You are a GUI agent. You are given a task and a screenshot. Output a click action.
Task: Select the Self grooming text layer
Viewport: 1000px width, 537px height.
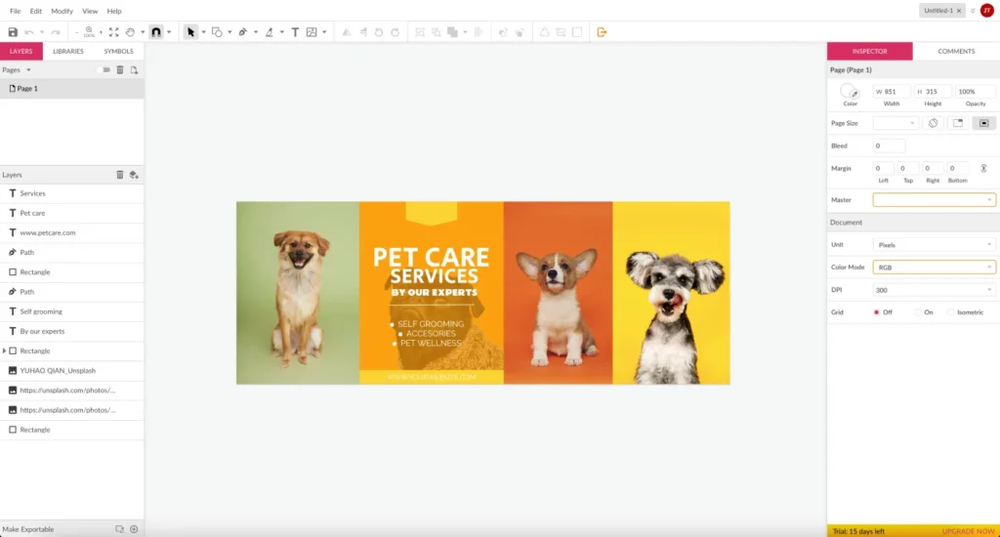(71, 311)
